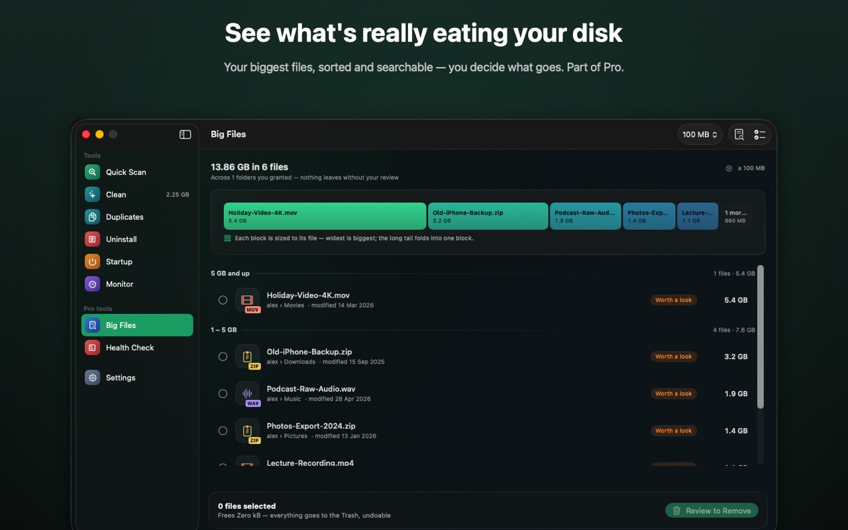Screen dimensions: 848x530
Task: Click the Lecture-Recording.mp4 file name
Action: (310, 462)
